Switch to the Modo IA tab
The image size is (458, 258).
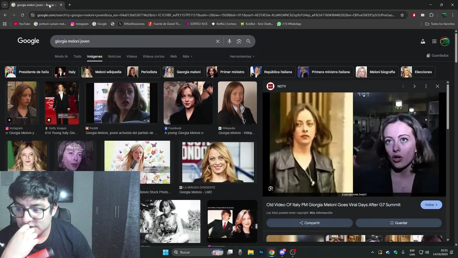61,57
